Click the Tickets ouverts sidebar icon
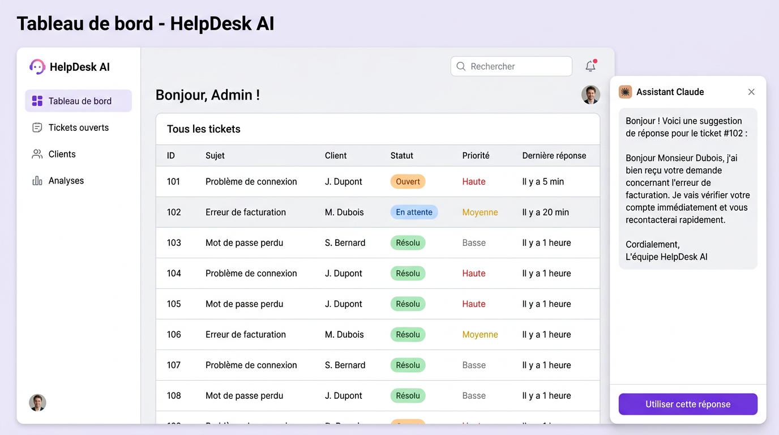This screenshot has width=779, height=435. [37, 127]
